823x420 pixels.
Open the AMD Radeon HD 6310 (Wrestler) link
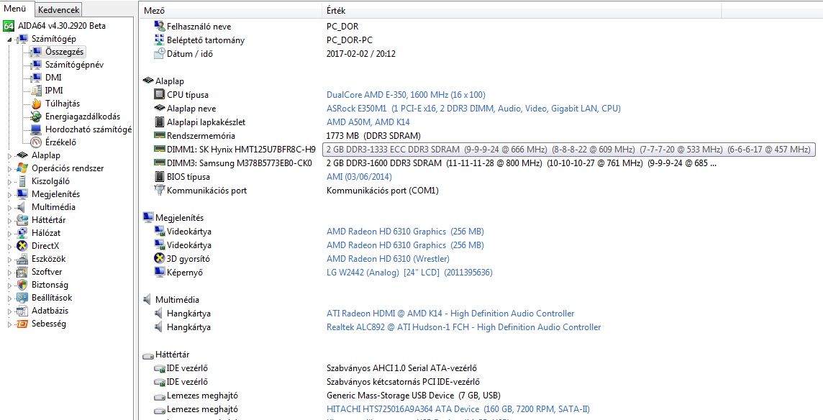point(388,258)
